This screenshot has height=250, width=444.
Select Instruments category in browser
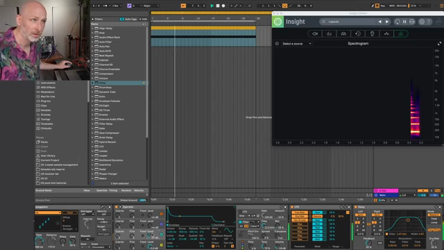(x=48, y=83)
